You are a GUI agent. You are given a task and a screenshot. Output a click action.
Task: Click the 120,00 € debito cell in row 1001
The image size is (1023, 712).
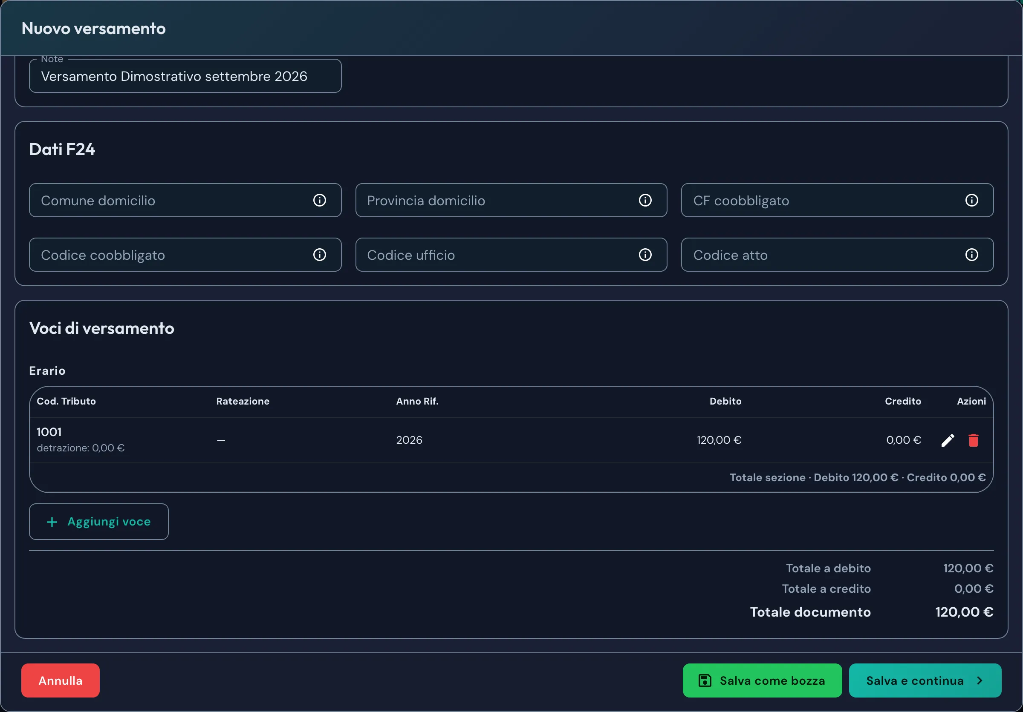(x=719, y=440)
